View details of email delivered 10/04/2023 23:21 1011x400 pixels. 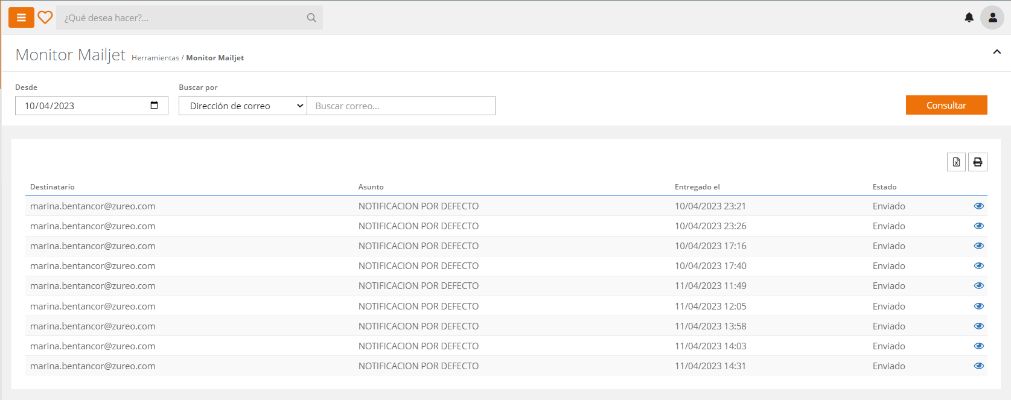pyautogui.click(x=978, y=206)
